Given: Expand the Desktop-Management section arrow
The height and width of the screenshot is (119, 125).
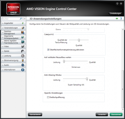Looking at the screenshot, I should pyautogui.click(x=3, y=33).
